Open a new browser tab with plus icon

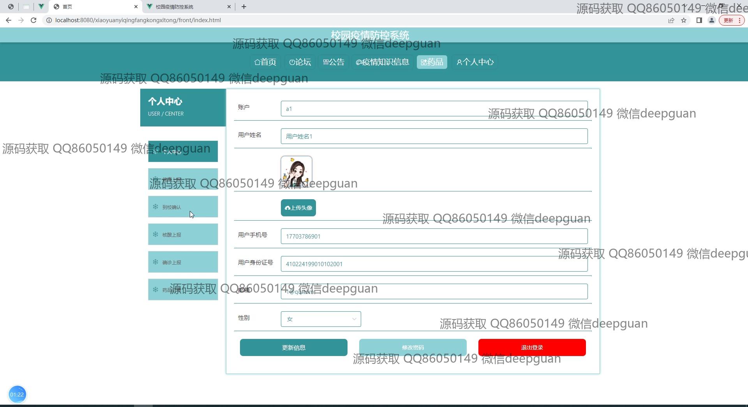tap(244, 7)
